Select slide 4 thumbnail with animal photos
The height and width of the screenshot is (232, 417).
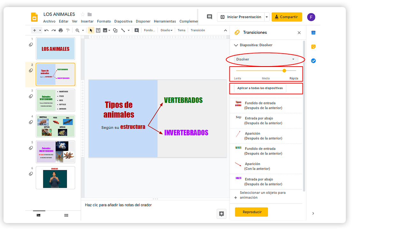tap(56, 126)
